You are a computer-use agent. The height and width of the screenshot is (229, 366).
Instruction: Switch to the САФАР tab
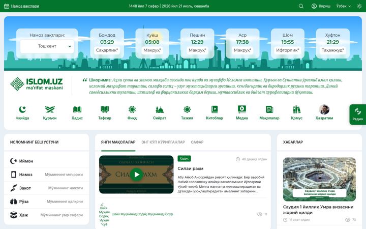click(x=197, y=142)
